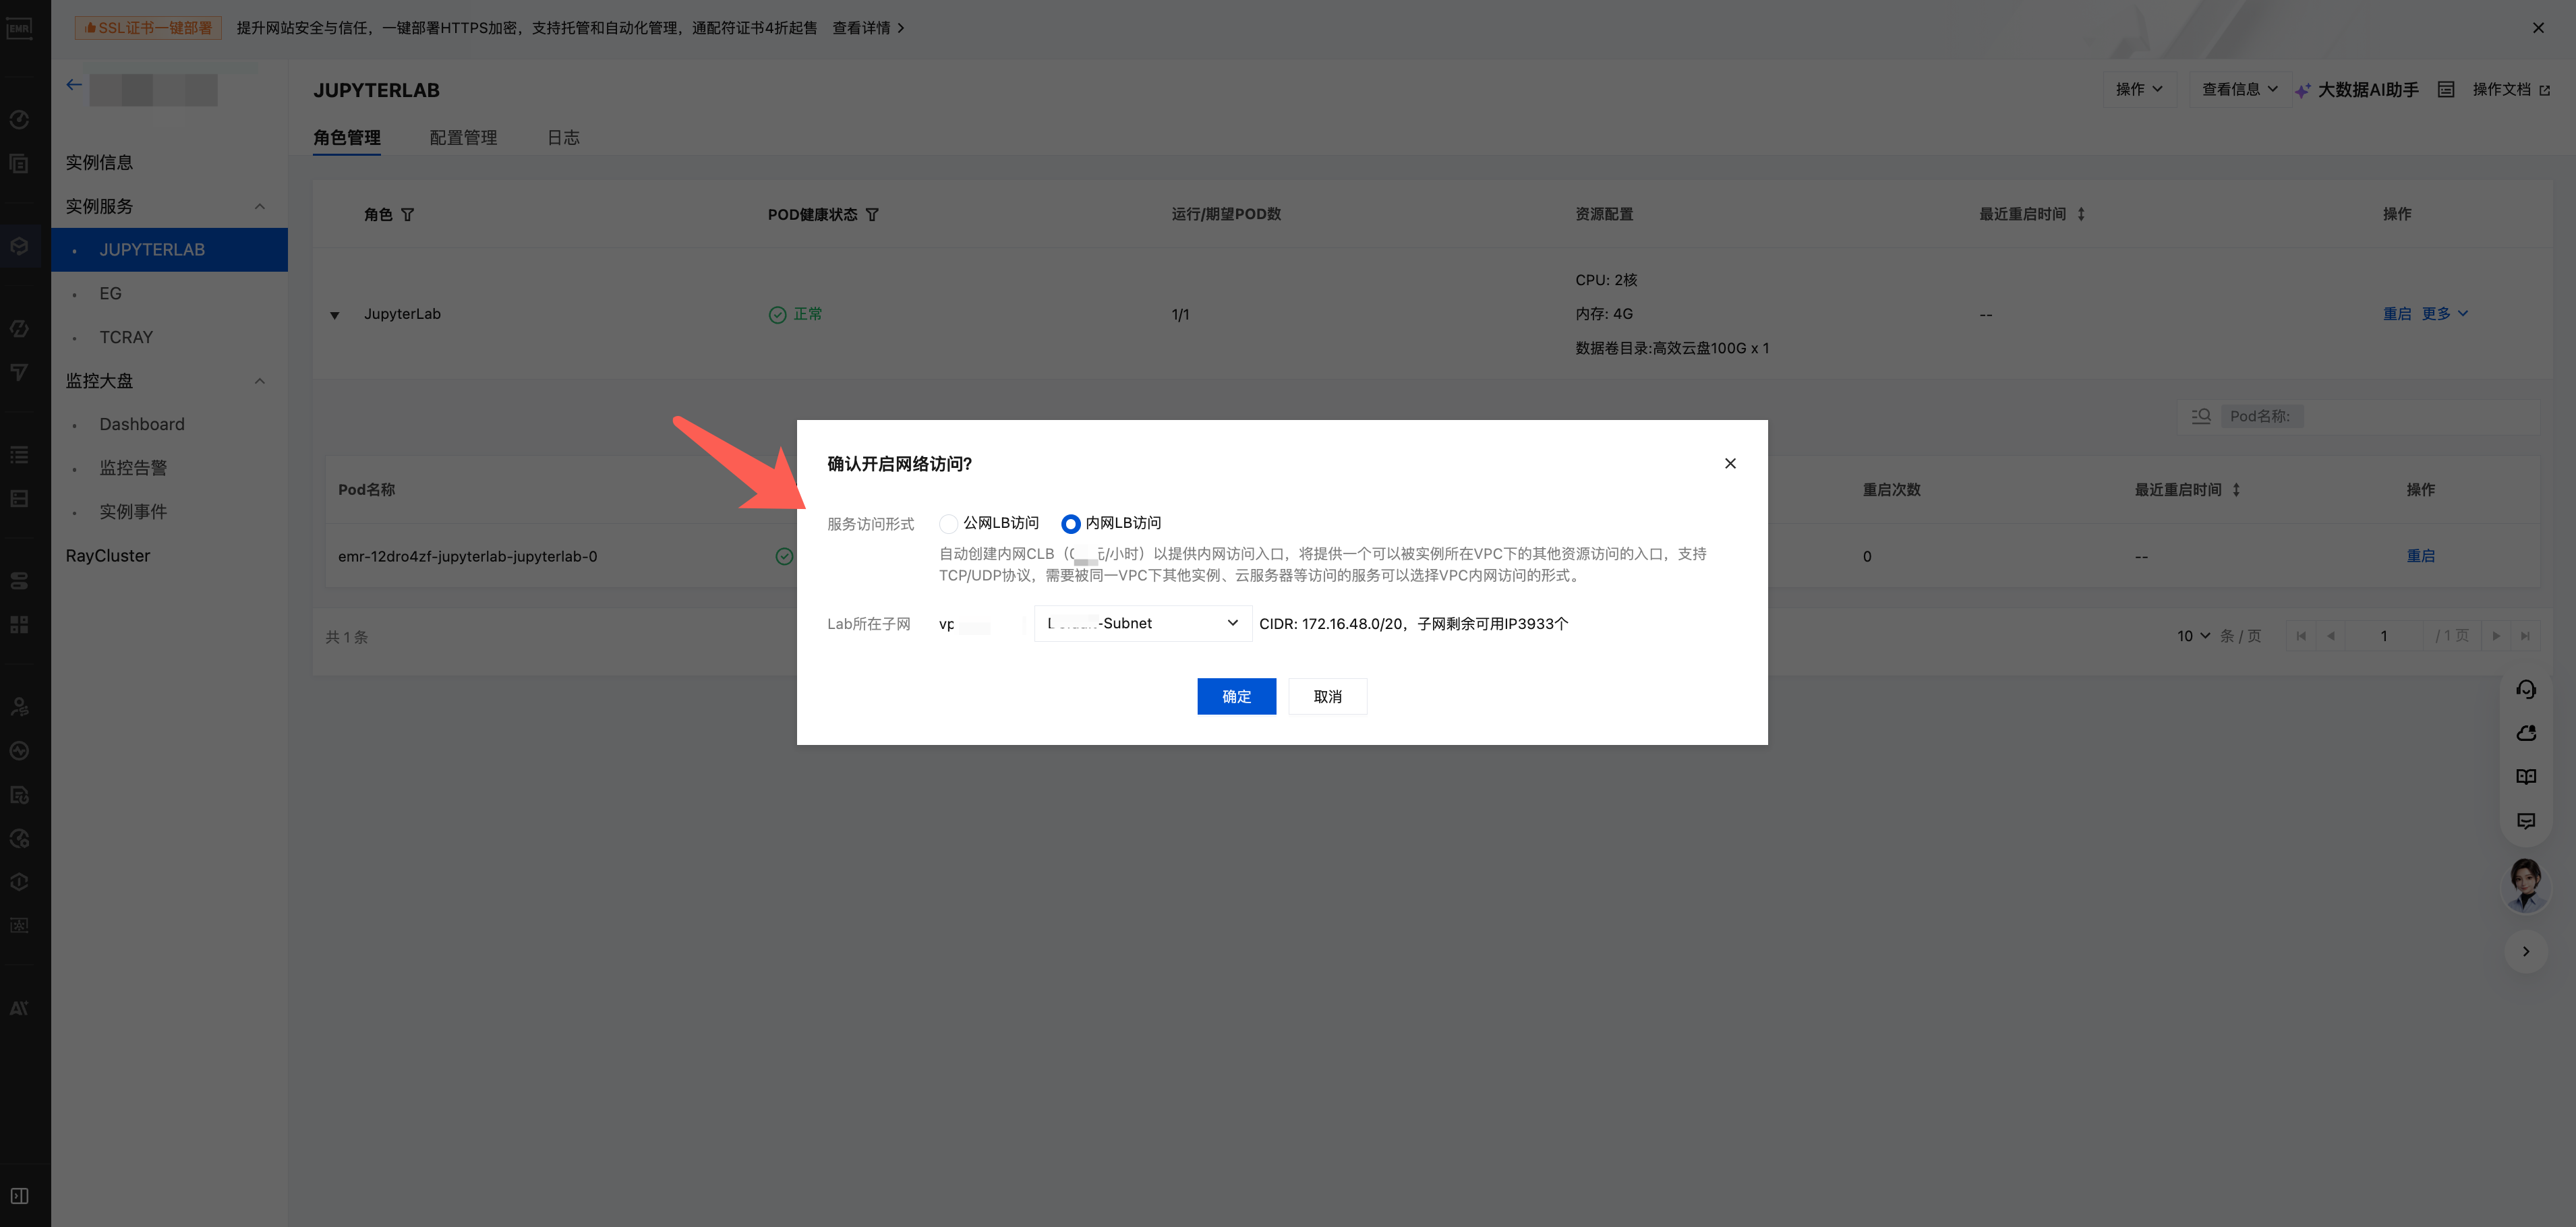
Task: Click the sparkle icon of 大数据AI助手
Action: [x=2303, y=90]
